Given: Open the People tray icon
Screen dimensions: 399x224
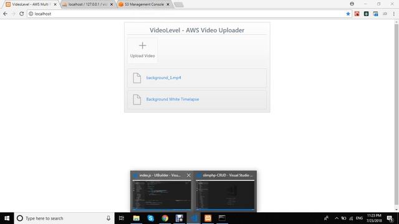Looking at the screenshot, I should pyautogui.click(x=326, y=218).
